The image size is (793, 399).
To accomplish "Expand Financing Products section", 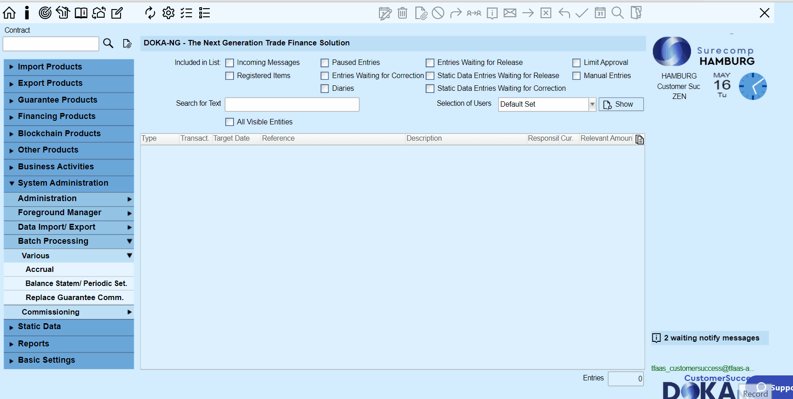I will point(69,117).
